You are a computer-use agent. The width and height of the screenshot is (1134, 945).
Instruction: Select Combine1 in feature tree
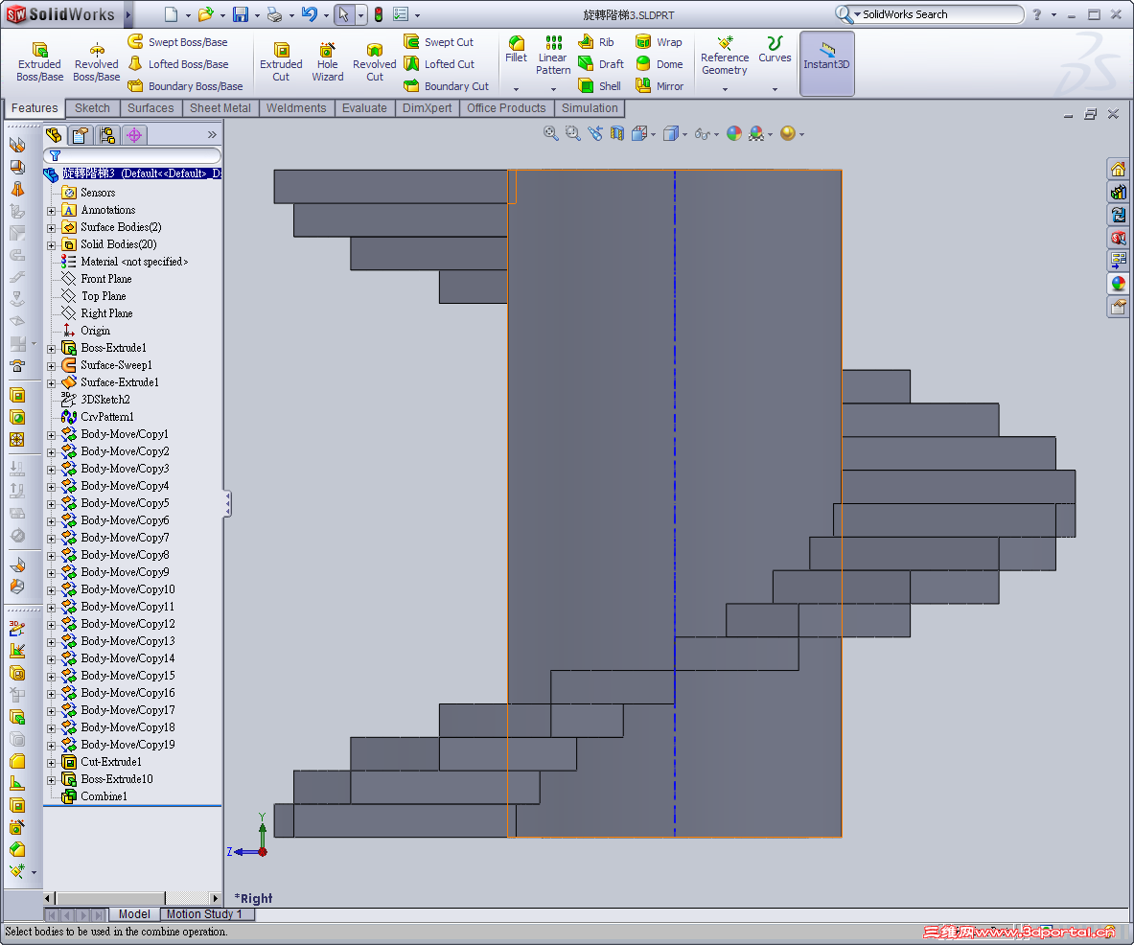[95, 796]
